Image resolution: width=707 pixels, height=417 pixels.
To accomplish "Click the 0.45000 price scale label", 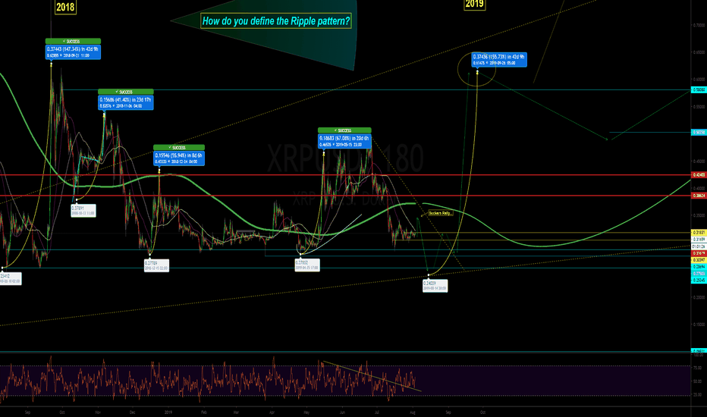I will pyautogui.click(x=699, y=161).
